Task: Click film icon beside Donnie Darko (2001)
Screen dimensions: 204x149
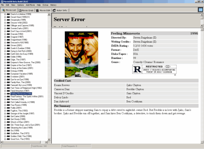Action: click(x=8, y=28)
